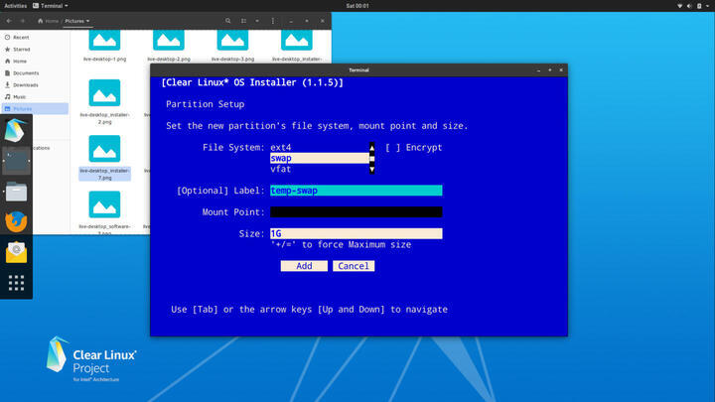The image size is (715, 402).
Task: Open the volume icon in top bar
Action: pyautogui.click(x=689, y=6)
